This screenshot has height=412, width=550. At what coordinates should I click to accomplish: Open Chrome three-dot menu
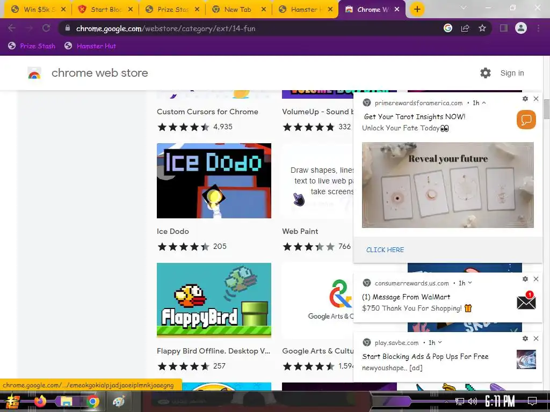click(538, 28)
